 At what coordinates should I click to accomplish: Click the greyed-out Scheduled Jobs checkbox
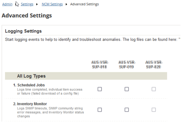click(x=154, y=89)
